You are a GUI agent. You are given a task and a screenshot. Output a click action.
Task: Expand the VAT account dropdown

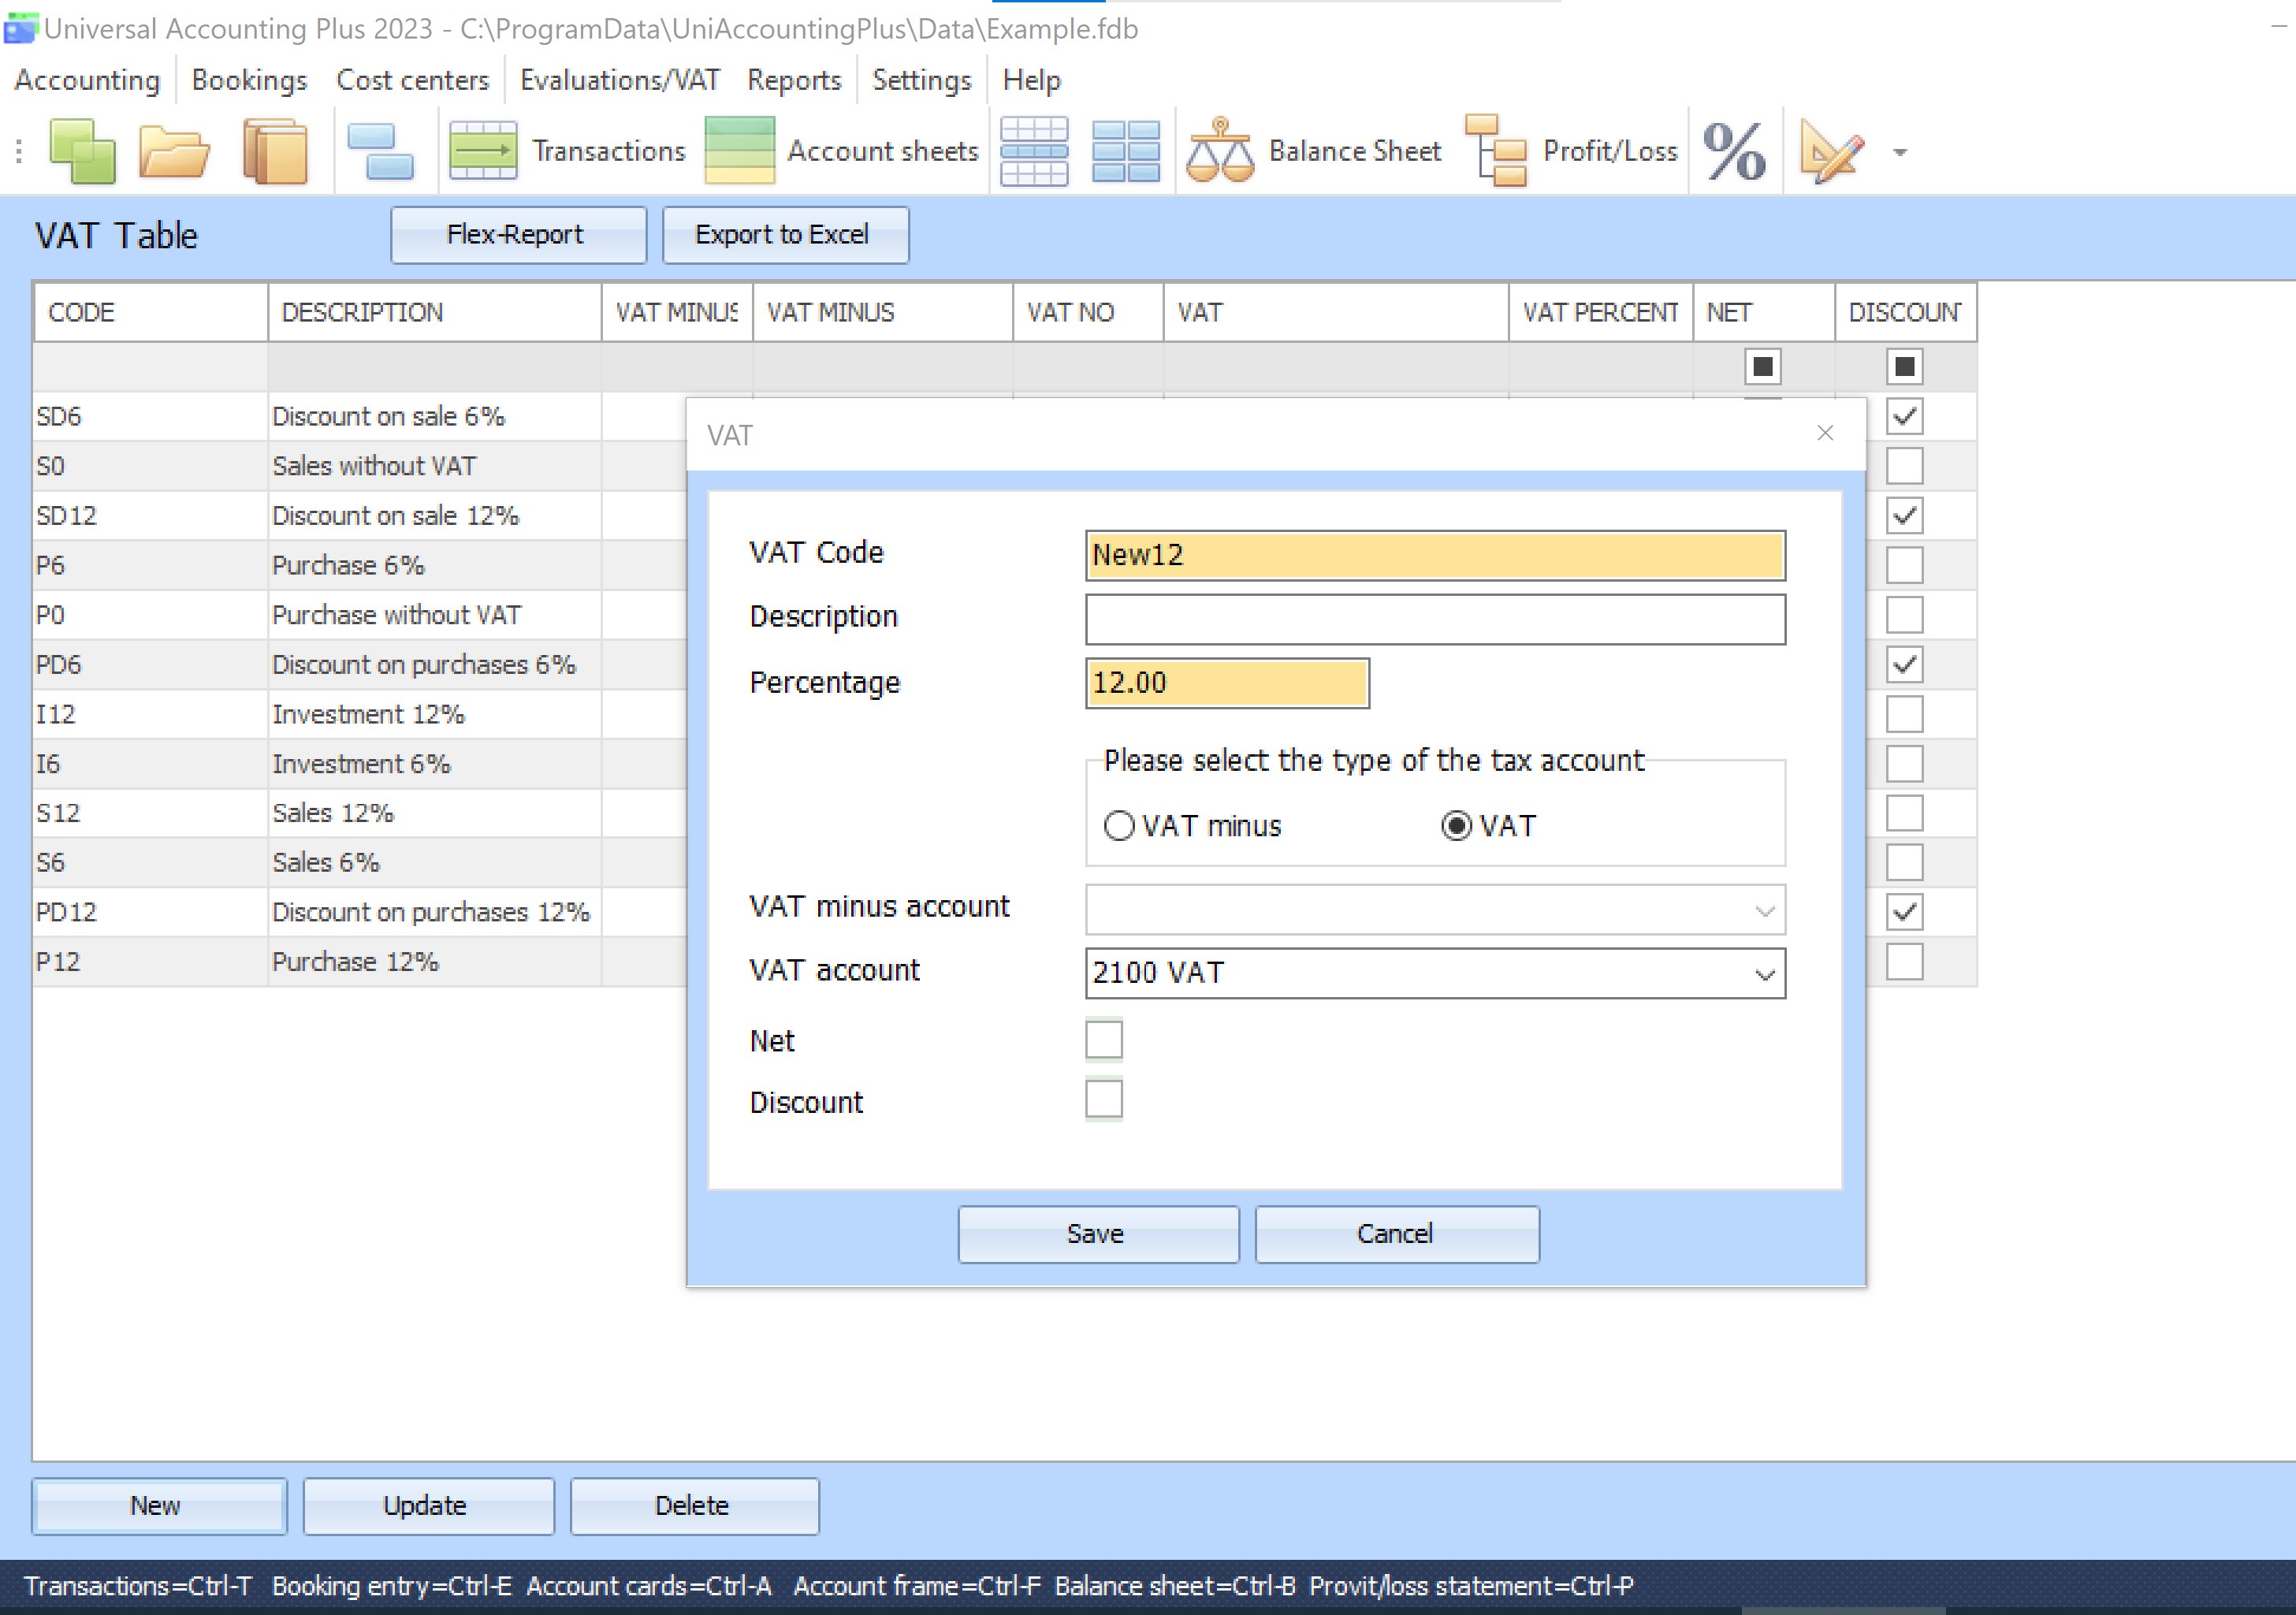pos(1764,974)
